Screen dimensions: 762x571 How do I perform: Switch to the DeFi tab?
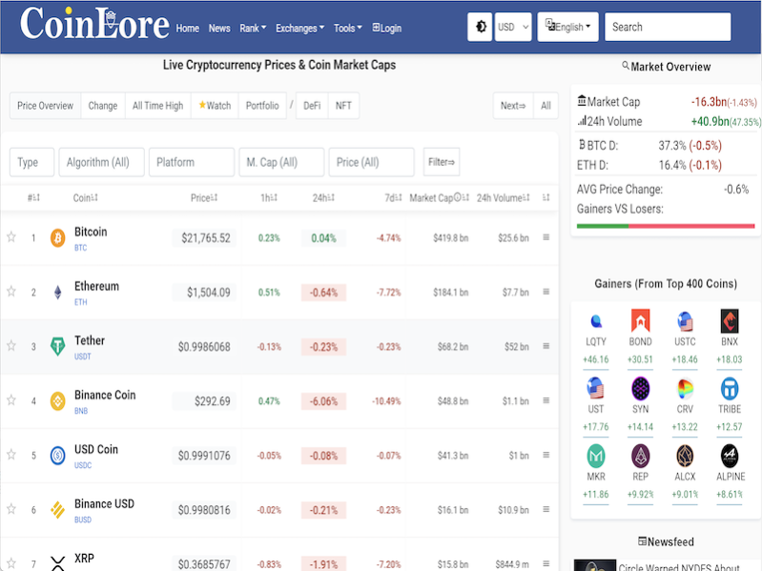[312, 106]
